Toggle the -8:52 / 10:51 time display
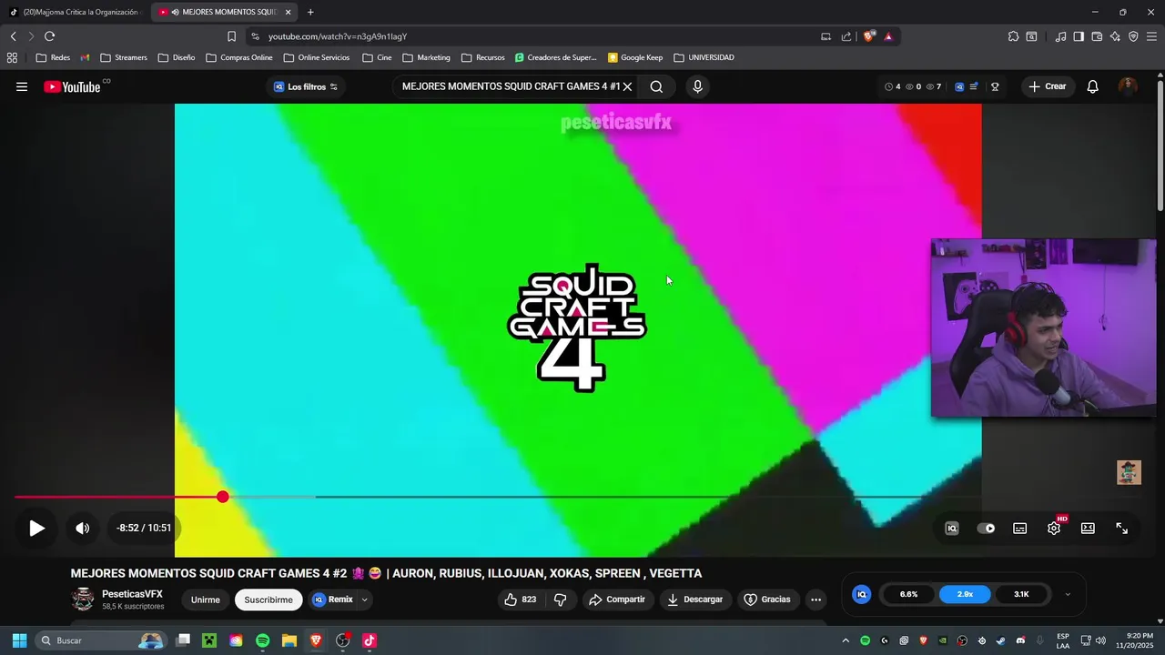 tap(144, 528)
